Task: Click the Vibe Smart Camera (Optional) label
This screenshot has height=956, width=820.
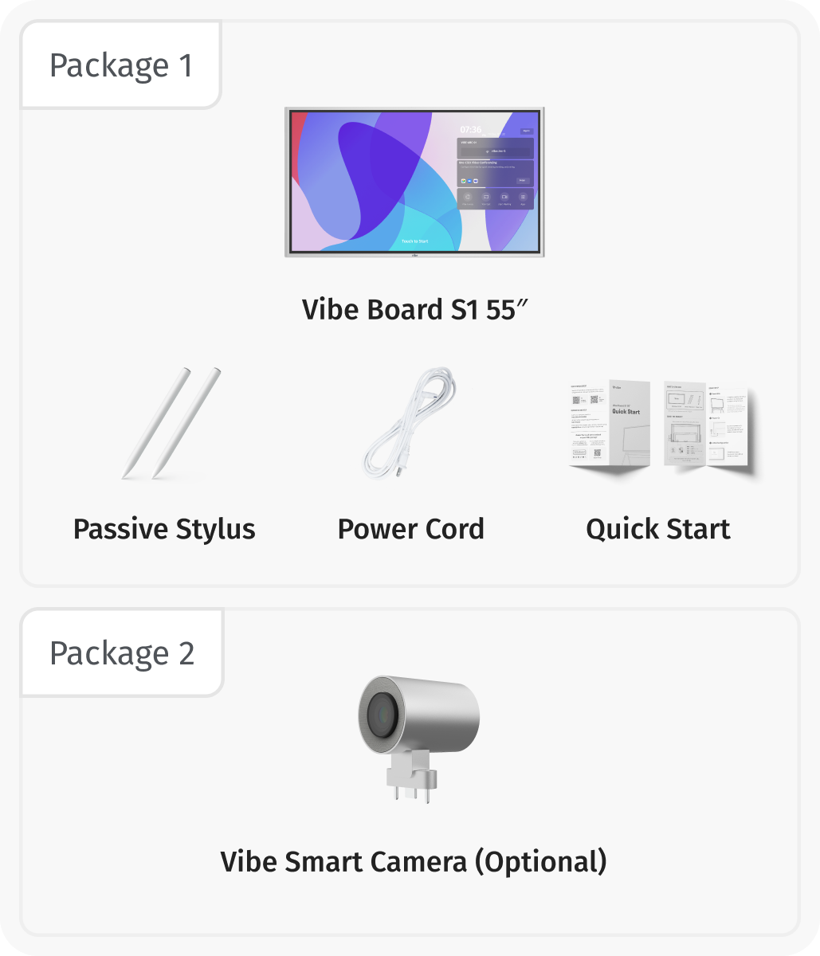Action: 414,861
